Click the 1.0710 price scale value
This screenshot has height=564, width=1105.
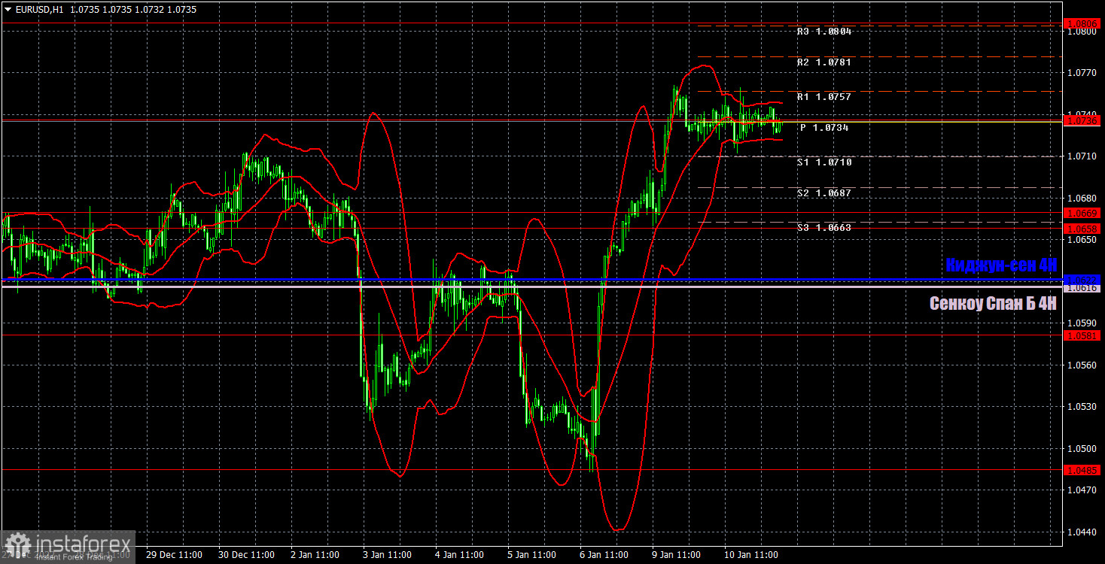coord(1081,156)
